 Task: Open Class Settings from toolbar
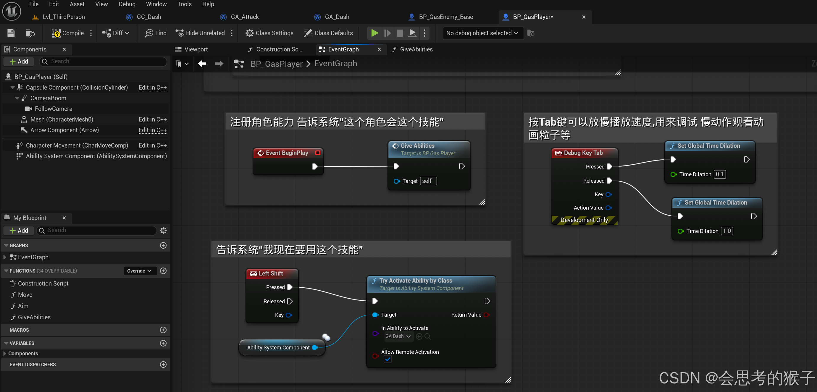269,33
